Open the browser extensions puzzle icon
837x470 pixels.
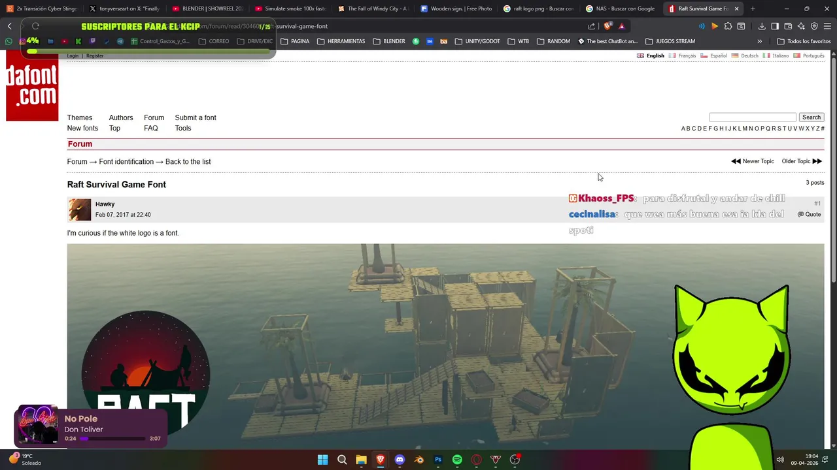click(728, 26)
